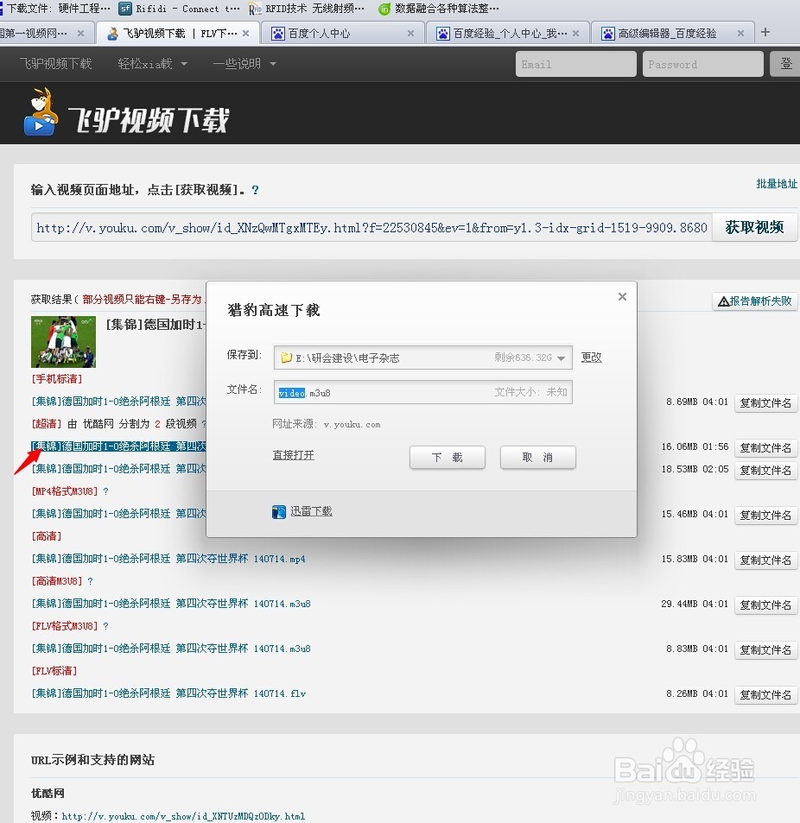Click the 更改 link to change folder
Image resolution: width=800 pixels, height=823 pixels.
point(591,358)
